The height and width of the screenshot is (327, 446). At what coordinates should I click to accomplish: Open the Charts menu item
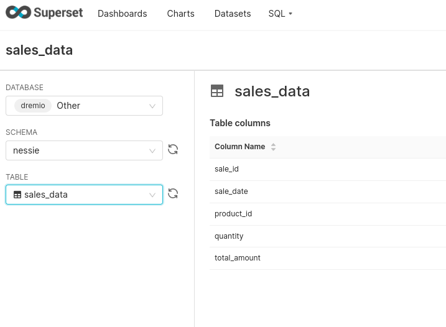180,14
